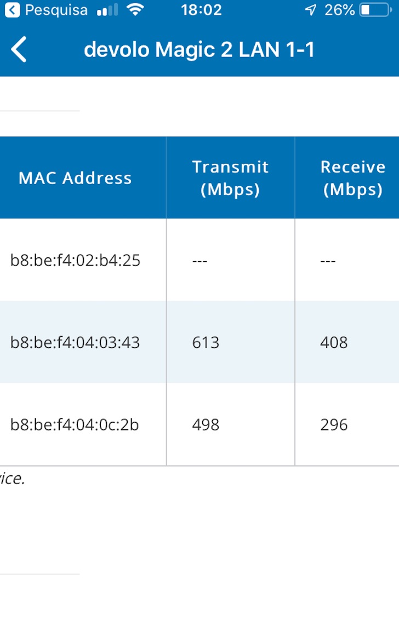This screenshot has width=399, height=644.
Task: Select MAC address b8:be:f4:02:b4:25
Action: 75,260
